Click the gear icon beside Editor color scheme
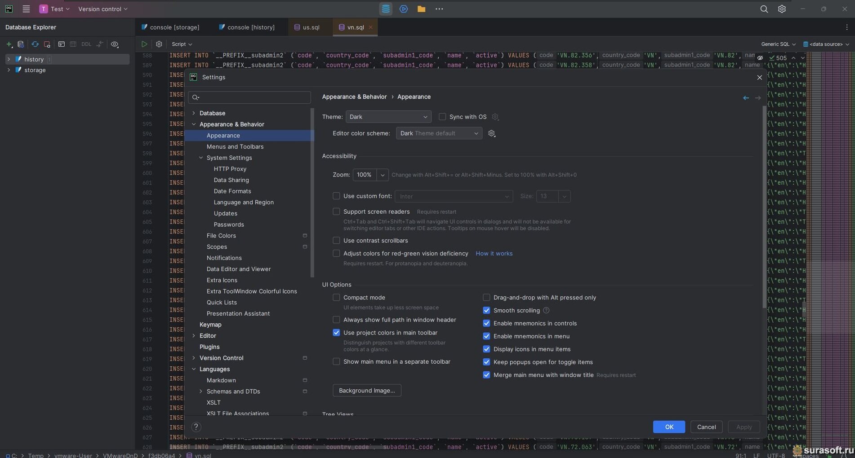 pyautogui.click(x=491, y=133)
